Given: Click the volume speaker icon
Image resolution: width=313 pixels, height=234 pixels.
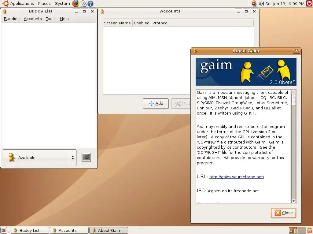Looking at the screenshot, I should click(x=261, y=4).
